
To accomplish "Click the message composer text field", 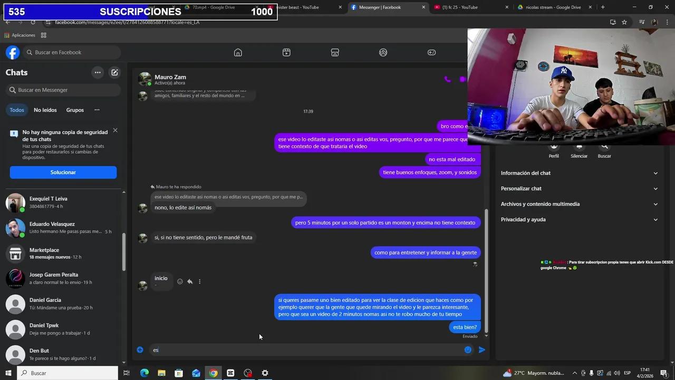I will pyautogui.click(x=305, y=349).
